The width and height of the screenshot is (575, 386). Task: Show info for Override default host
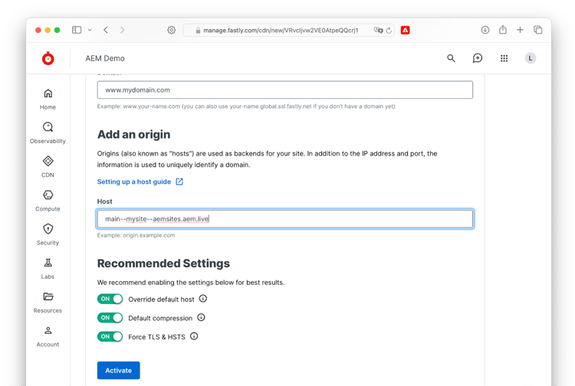coord(203,299)
